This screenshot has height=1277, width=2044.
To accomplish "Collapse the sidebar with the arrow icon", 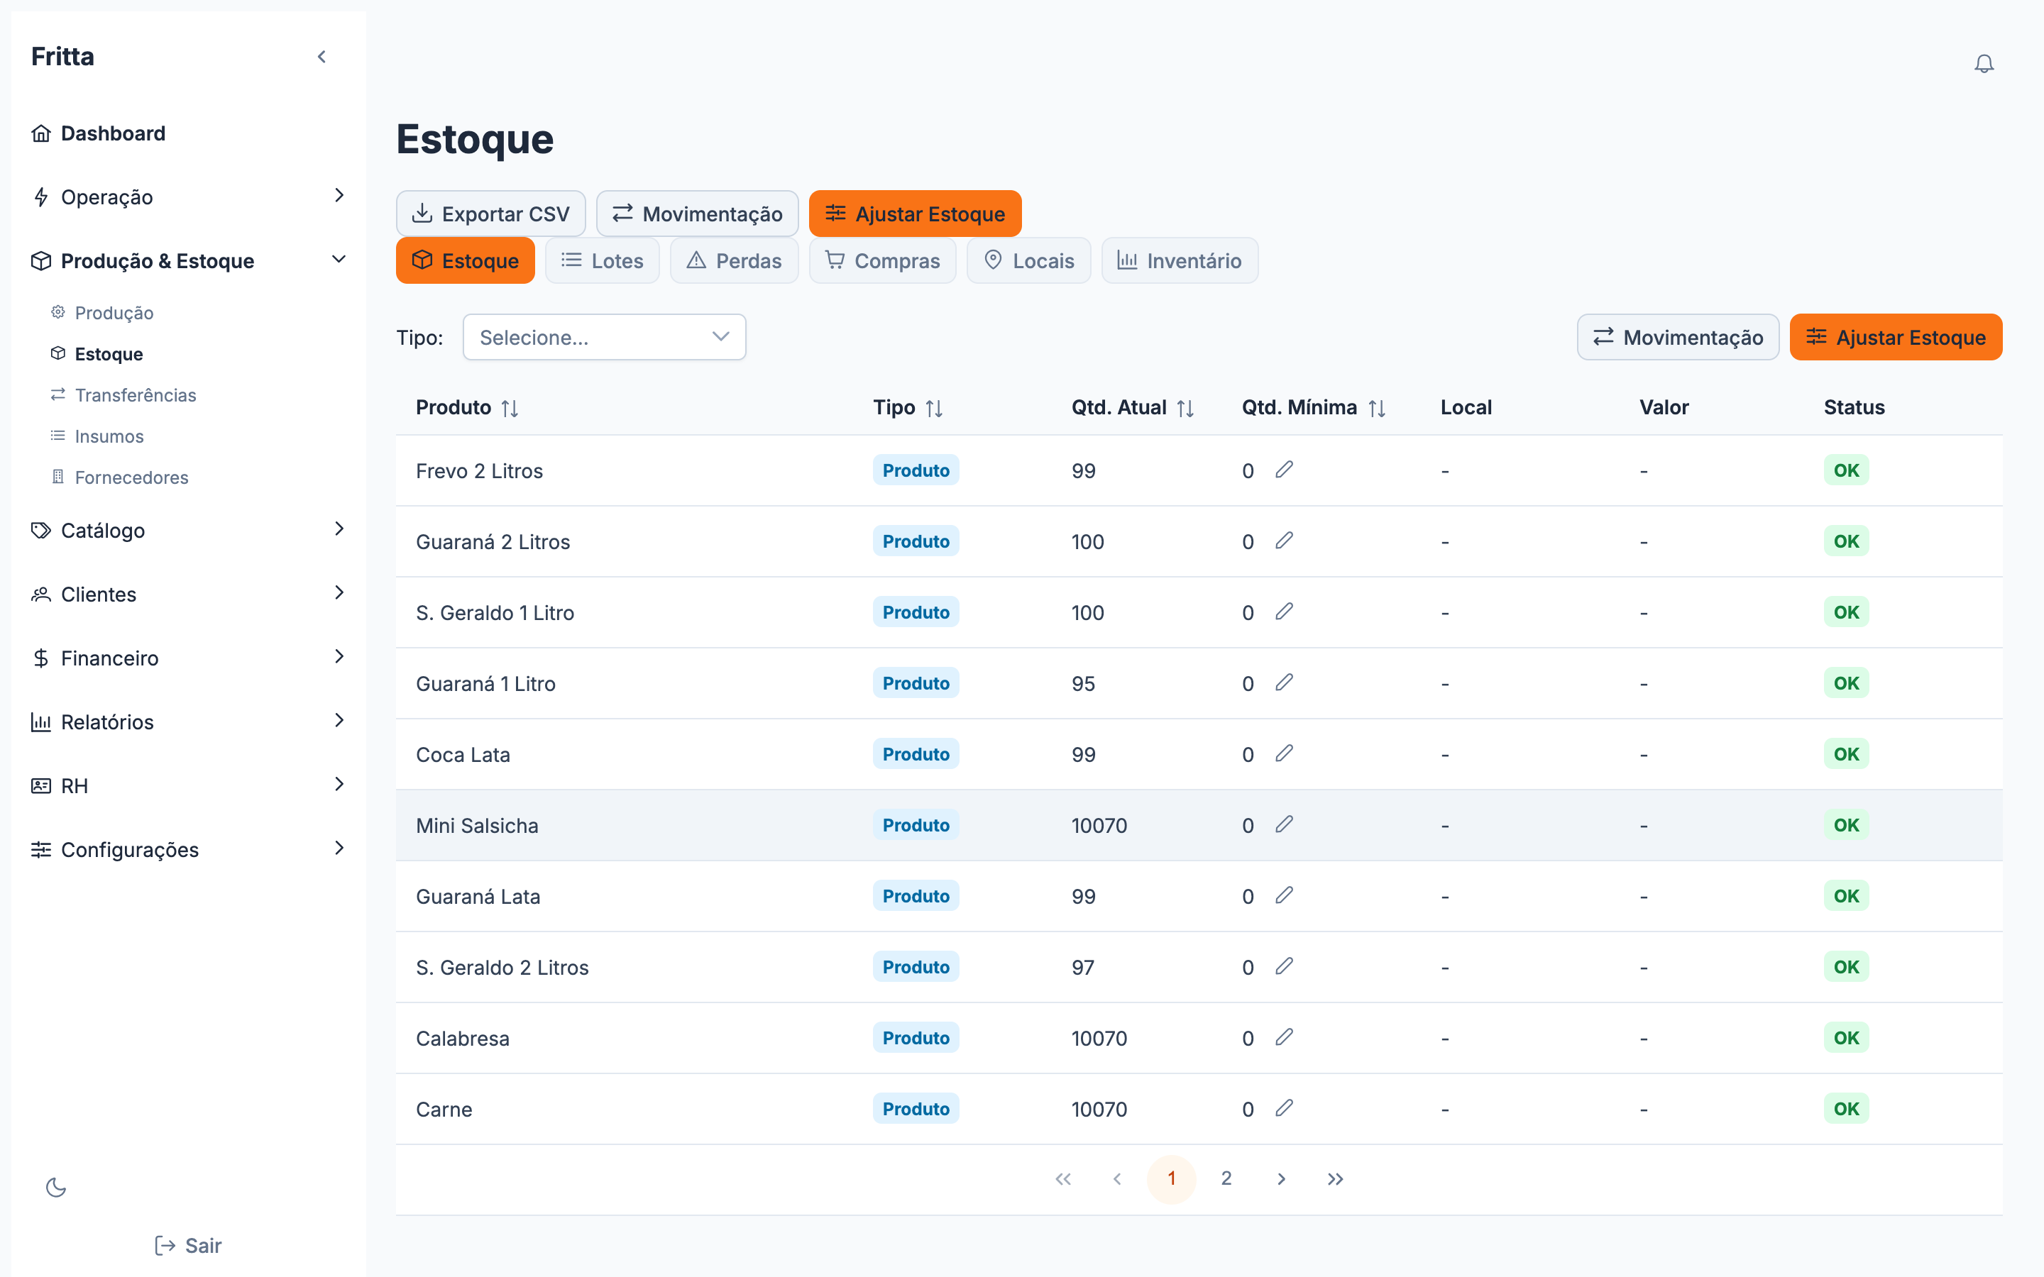I will [322, 57].
